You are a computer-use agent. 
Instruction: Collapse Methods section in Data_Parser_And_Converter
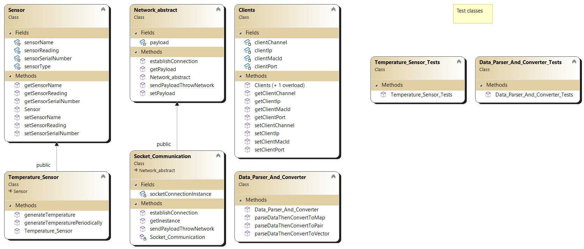(x=240, y=200)
